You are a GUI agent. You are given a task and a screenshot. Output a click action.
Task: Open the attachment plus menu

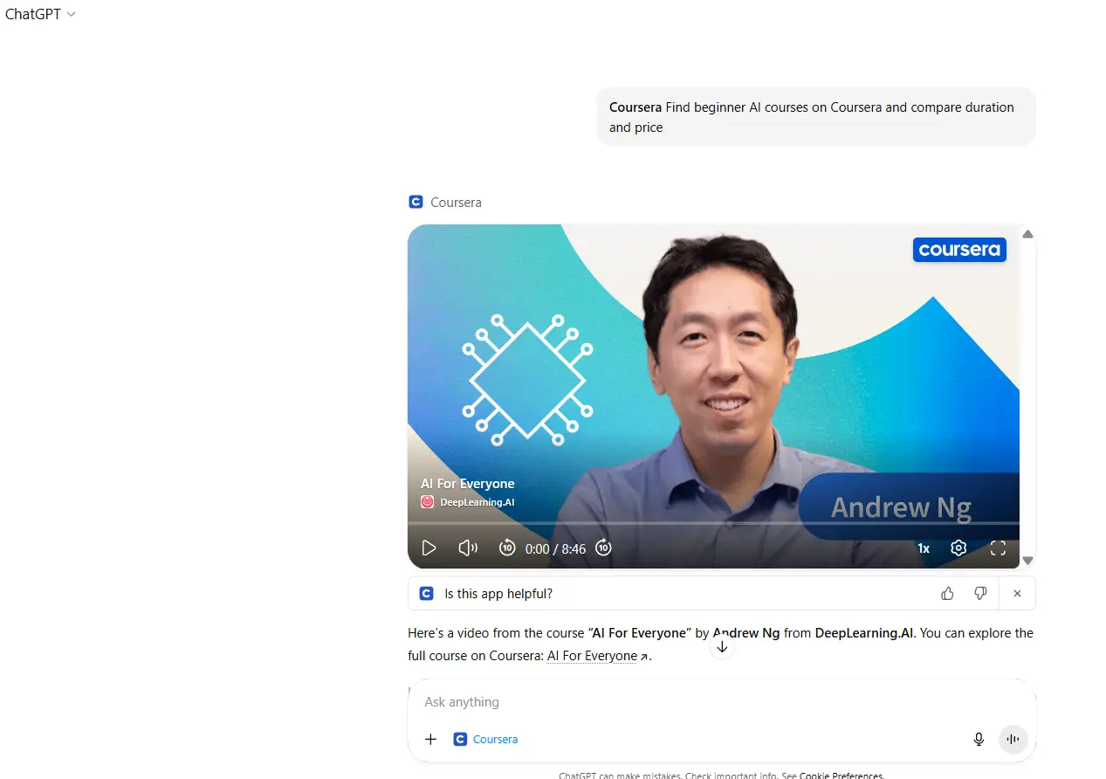click(x=430, y=739)
